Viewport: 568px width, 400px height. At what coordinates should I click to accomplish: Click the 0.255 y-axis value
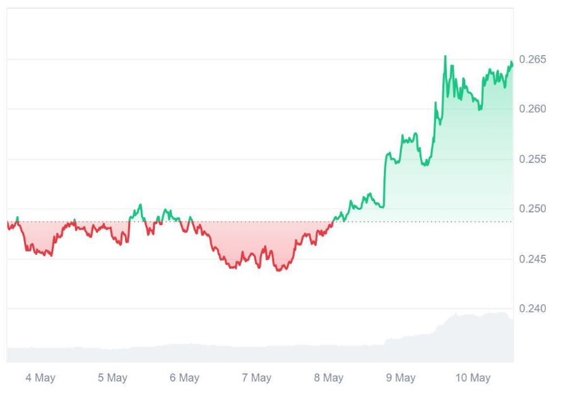(x=532, y=159)
